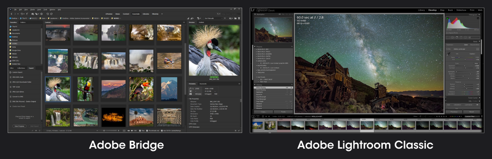Open the Sort Manually dropdown
The height and width of the screenshot is (159, 492).
214,19
